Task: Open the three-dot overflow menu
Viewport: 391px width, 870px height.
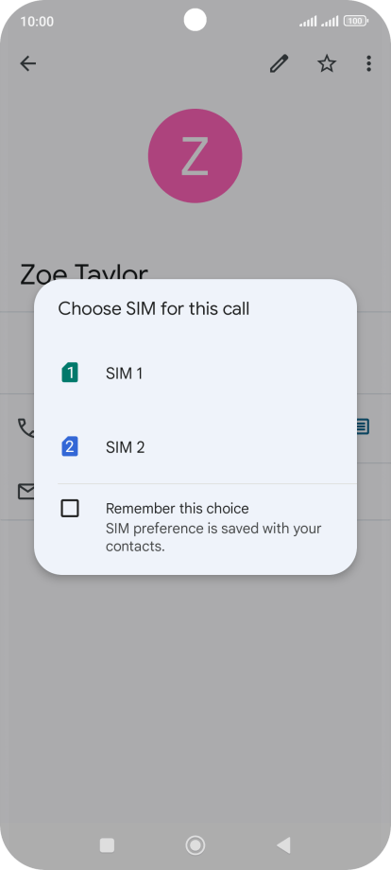Action: [x=369, y=63]
